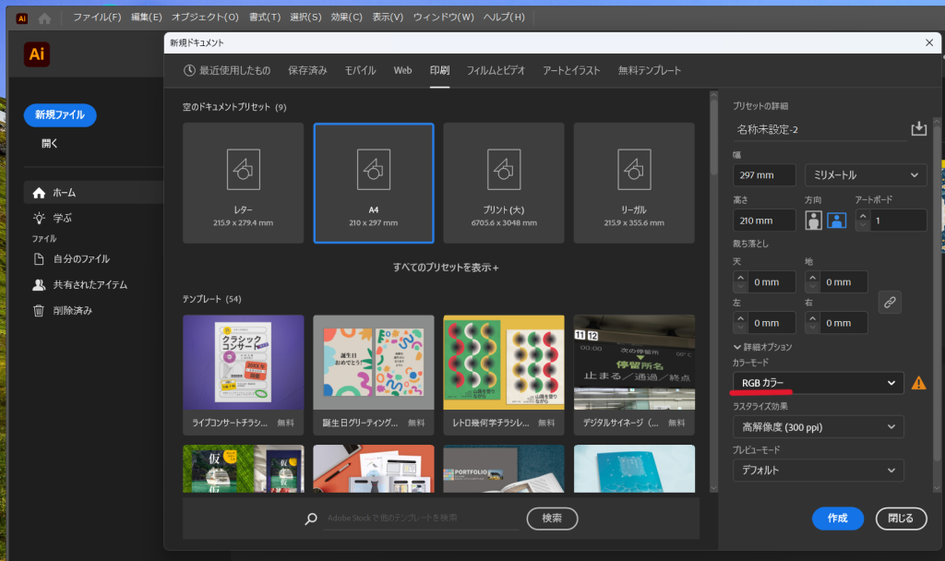Open 自分のファイル file icon
The height and width of the screenshot is (561, 945).
point(39,259)
